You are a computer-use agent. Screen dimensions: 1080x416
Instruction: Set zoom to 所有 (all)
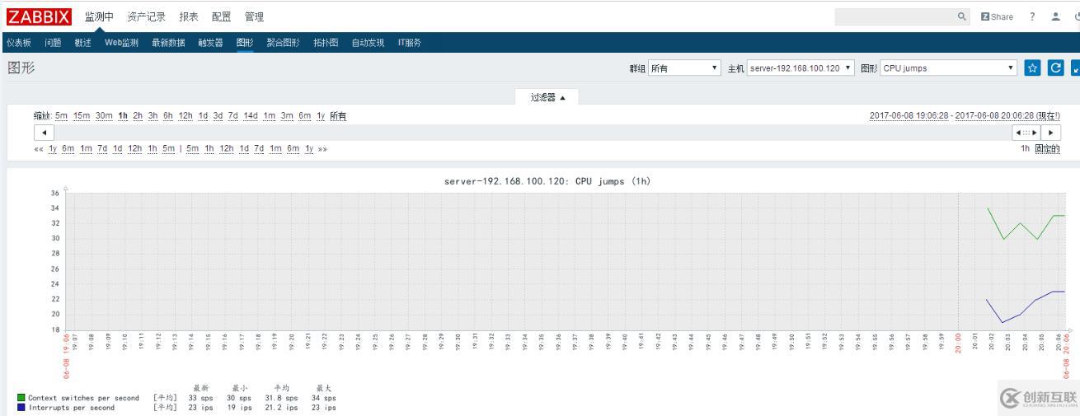click(x=338, y=115)
